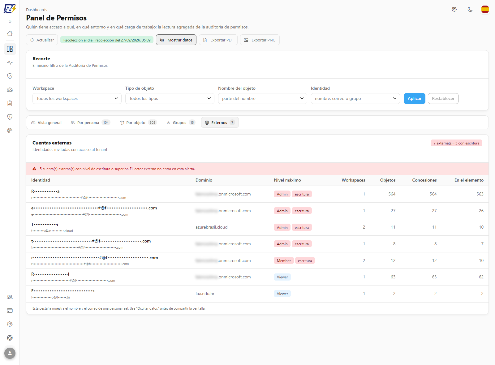Open the activity pulse icon in sidebar
495x365 pixels.
click(10, 62)
